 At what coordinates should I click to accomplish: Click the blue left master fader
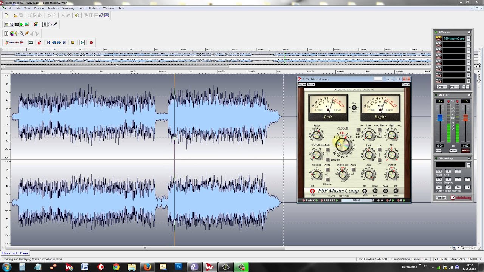[x=440, y=118]
